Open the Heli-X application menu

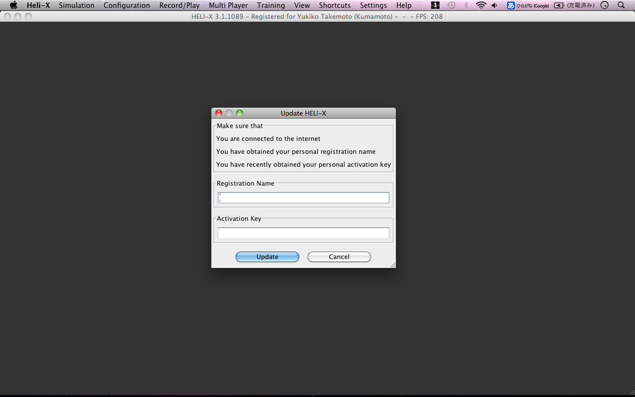coord(38,5)
